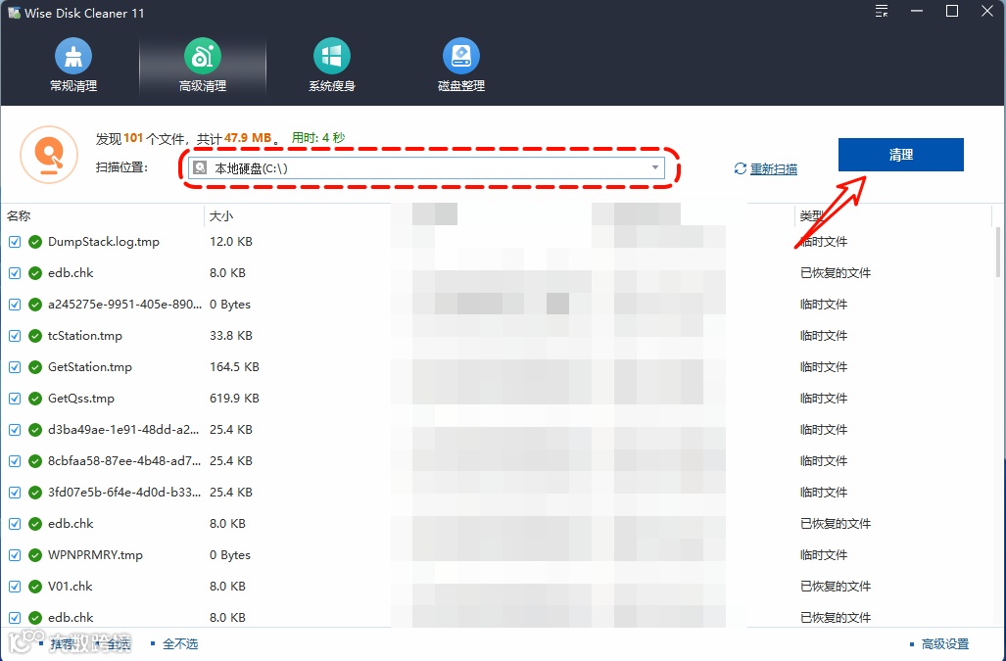Click the 重新扫描 rescan link
This screenshot has width=1006, height=661.
click(x=773, y=168)
